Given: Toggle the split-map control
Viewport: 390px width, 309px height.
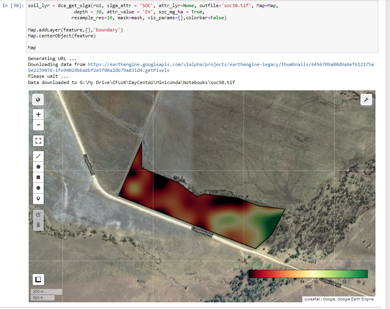Looking at the screenshot, I should [x=38, y=280].
